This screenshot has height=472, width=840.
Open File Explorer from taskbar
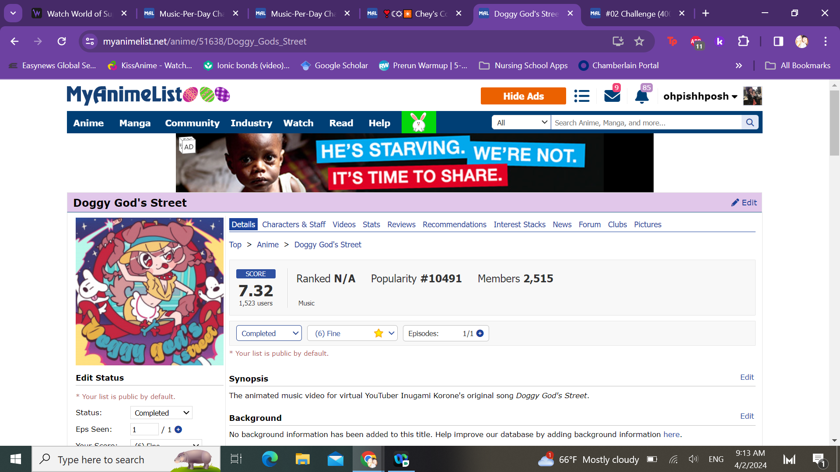coord(302,459)
